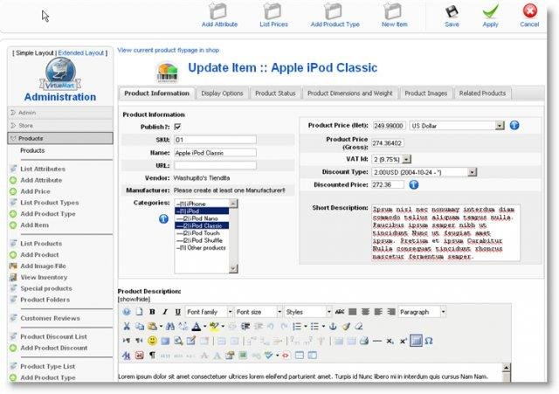Click info icon next to Product Price currency

[x=514, y=125]
